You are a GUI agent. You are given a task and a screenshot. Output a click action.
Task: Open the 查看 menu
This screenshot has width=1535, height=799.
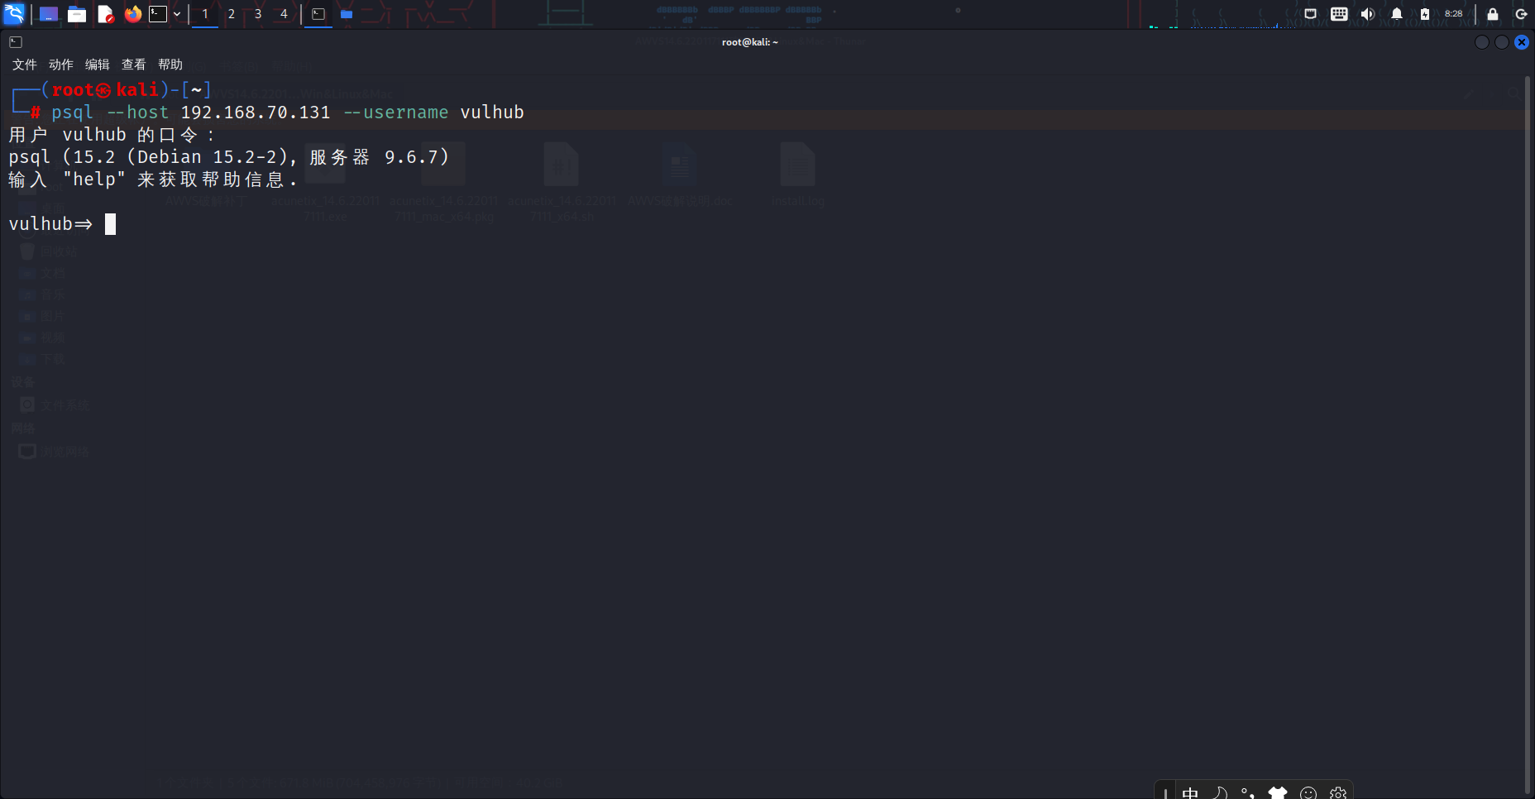134,65
